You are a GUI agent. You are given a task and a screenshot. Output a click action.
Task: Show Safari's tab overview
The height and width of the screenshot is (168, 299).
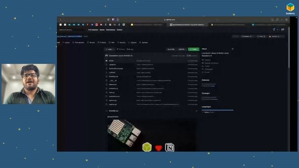(x=286, y=20)
